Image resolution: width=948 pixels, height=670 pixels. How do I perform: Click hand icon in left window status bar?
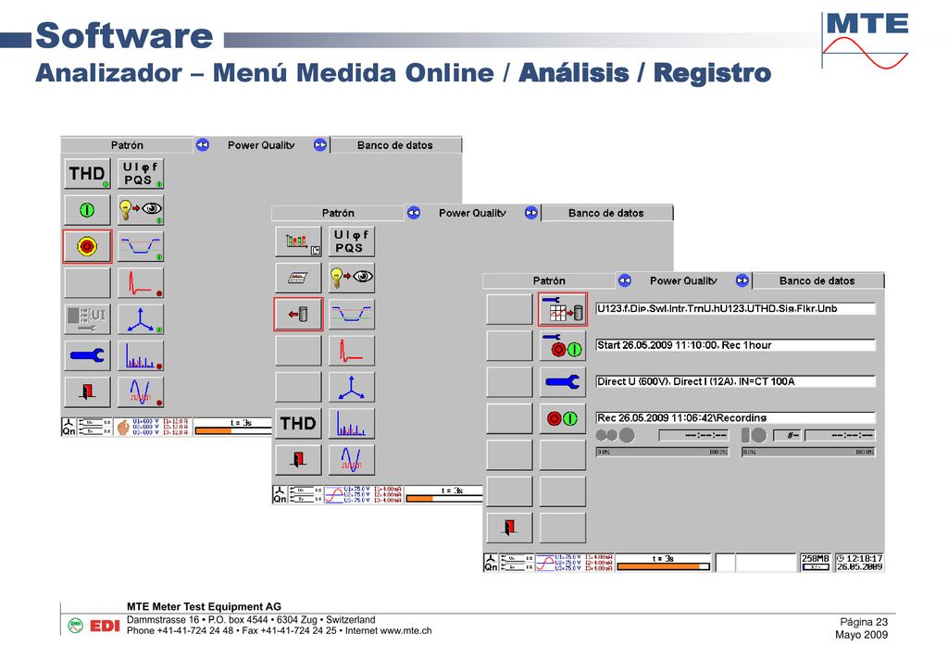pos(123,427)
